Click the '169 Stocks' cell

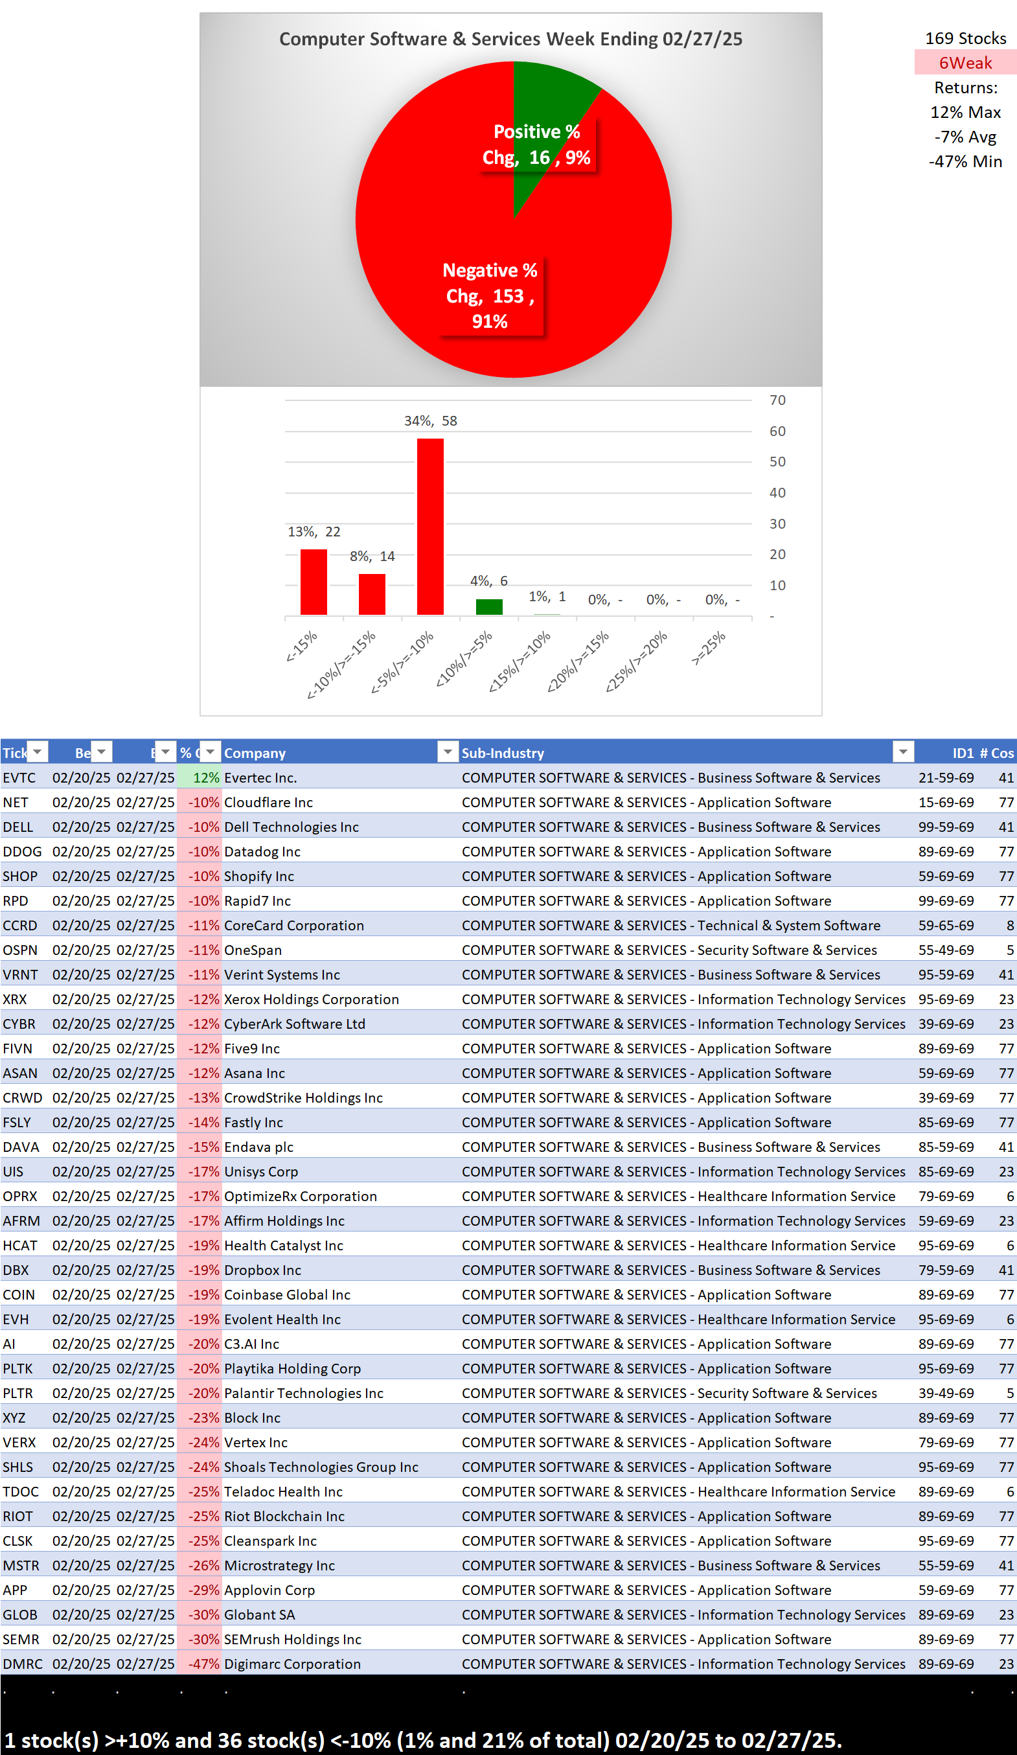click(965, 38)
